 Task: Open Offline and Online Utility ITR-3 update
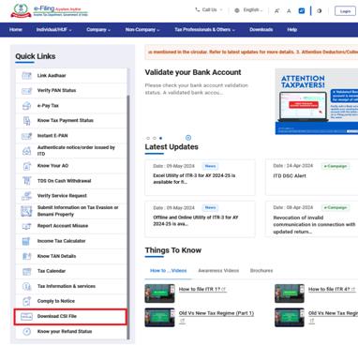200,218
